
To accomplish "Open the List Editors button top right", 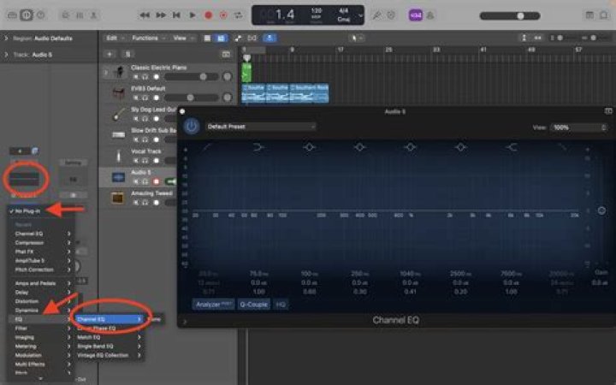I will 589,15.
